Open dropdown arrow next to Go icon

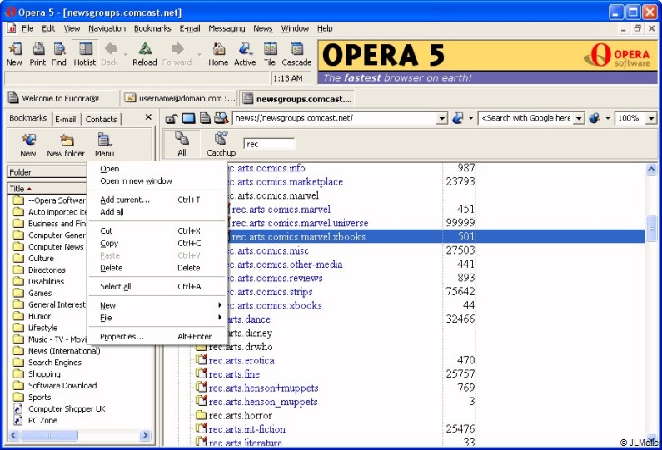(x=470, y=118)
